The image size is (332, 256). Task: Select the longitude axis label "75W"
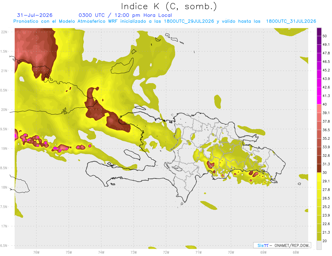pos(69,252)
